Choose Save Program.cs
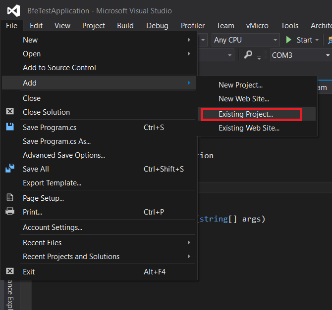332x310 pixels. coord(99,128)
